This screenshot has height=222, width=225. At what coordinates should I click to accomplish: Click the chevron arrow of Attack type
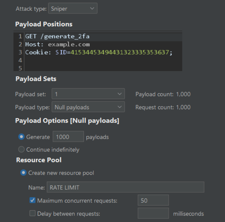(x=92, y=8)
